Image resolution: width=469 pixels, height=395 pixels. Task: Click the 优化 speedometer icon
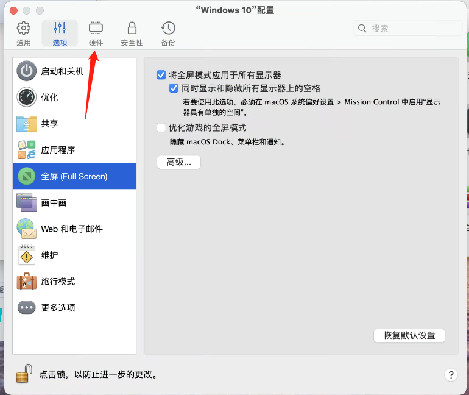click(x=27, y=98)
